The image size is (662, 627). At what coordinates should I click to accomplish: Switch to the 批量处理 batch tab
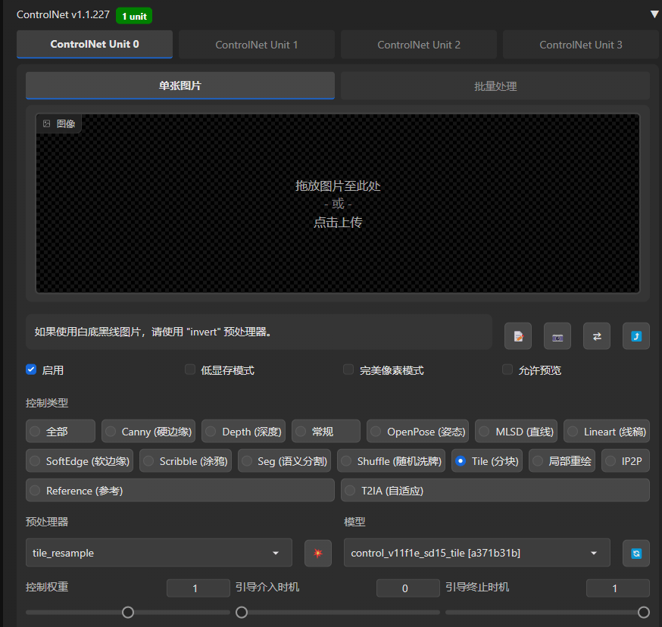[495, 86]
